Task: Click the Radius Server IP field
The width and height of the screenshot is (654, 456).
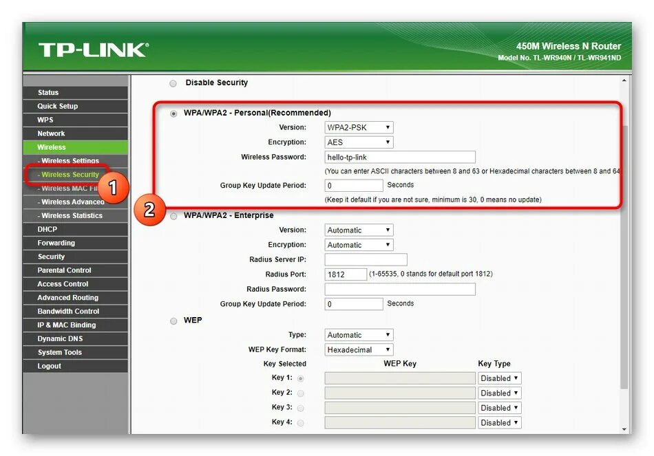Action: (366, 260)
